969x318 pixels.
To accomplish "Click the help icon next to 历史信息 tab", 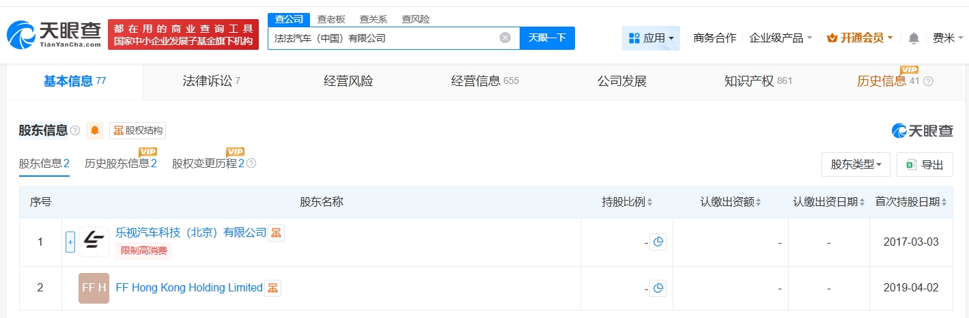I will click(928, 81).
